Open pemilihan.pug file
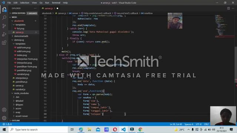 click(x=23, y=71)
